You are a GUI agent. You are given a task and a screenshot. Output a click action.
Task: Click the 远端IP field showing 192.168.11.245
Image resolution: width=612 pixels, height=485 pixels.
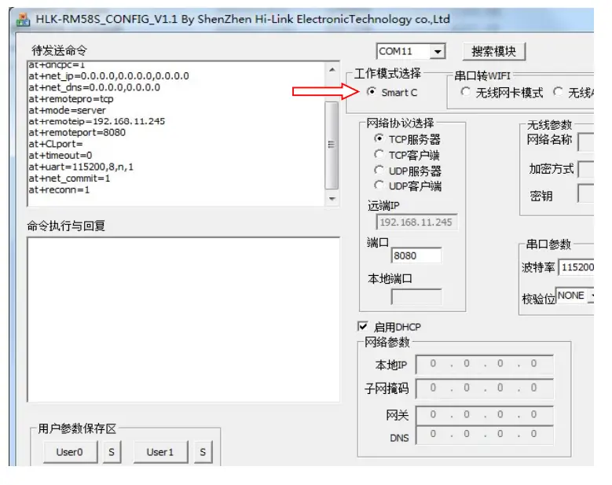coord(416,222)
